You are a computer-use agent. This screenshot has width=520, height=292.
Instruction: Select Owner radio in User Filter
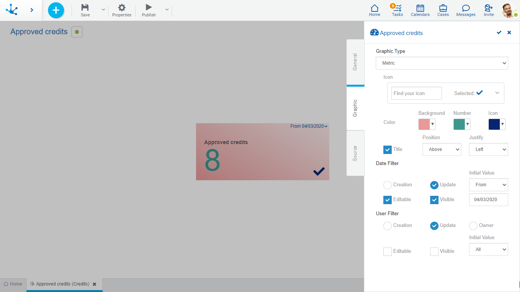[x=473, y=226]
